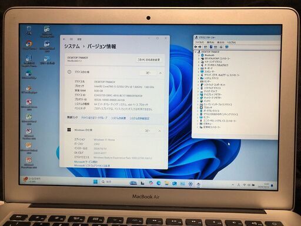
Task: Click the この PC の名前を変更 button
Action: point(149,59)
